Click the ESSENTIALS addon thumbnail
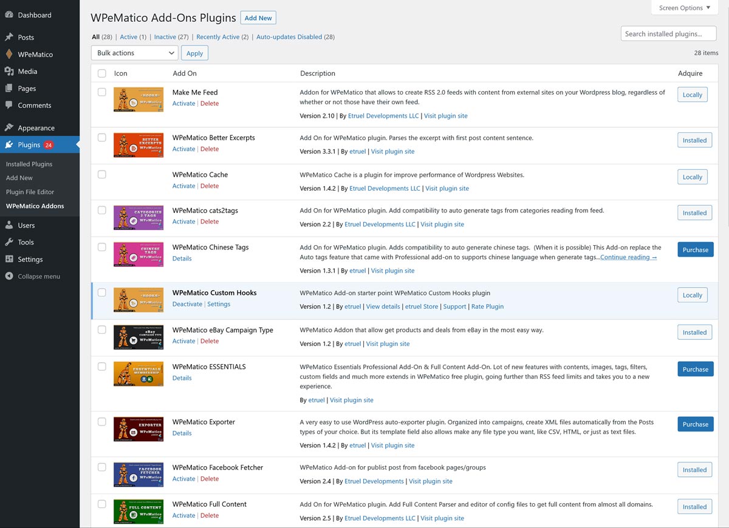The image size is (729, 528). point(139,374)
